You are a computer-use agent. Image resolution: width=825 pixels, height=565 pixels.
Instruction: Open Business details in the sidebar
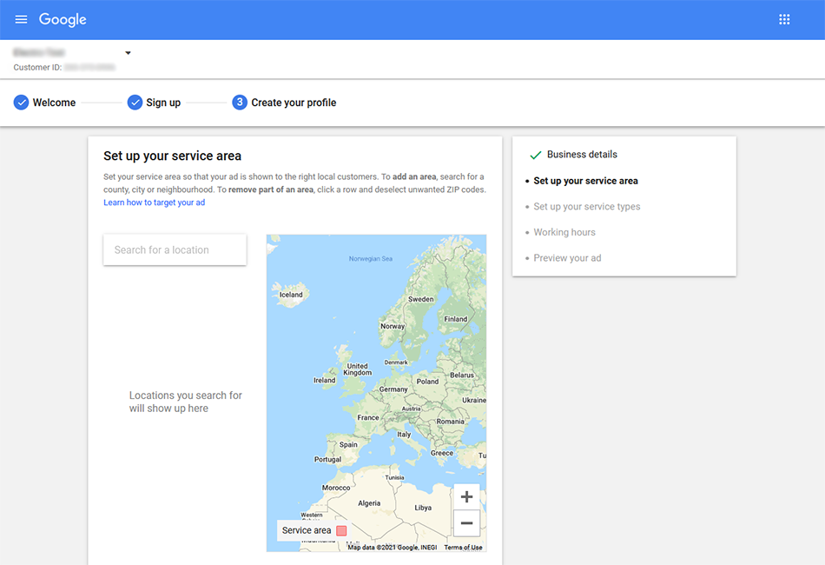tap(582, 154)
